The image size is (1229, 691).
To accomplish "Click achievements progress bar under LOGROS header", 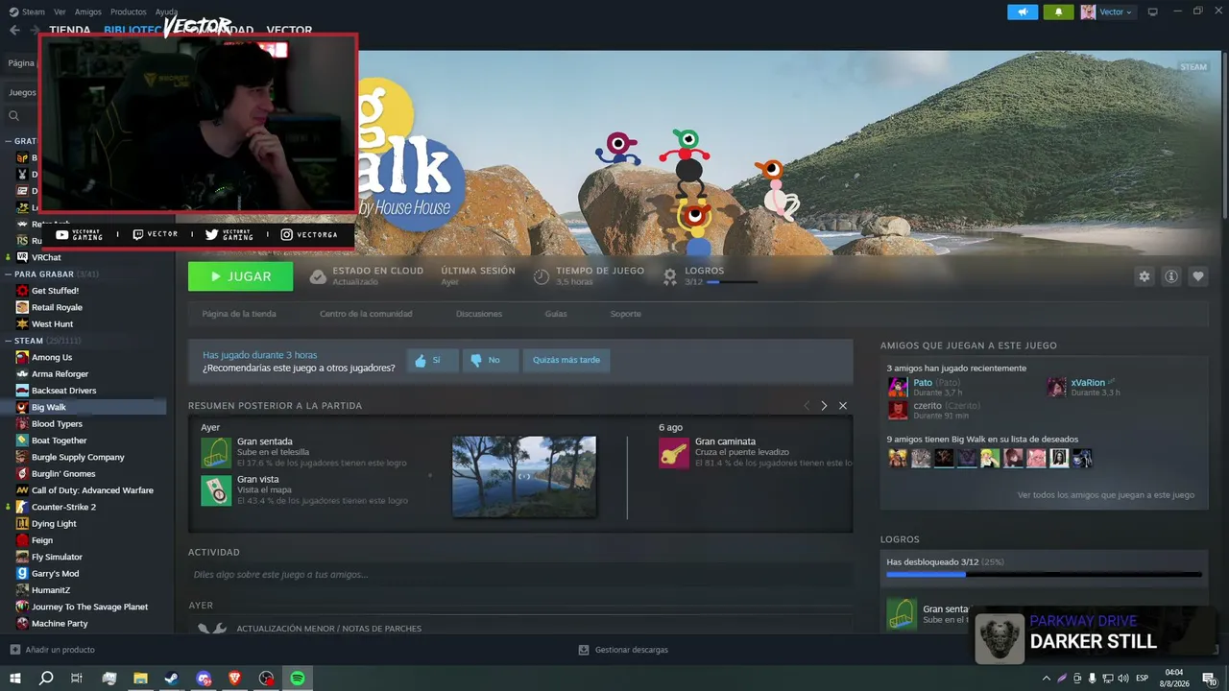I will coord(732,282).
